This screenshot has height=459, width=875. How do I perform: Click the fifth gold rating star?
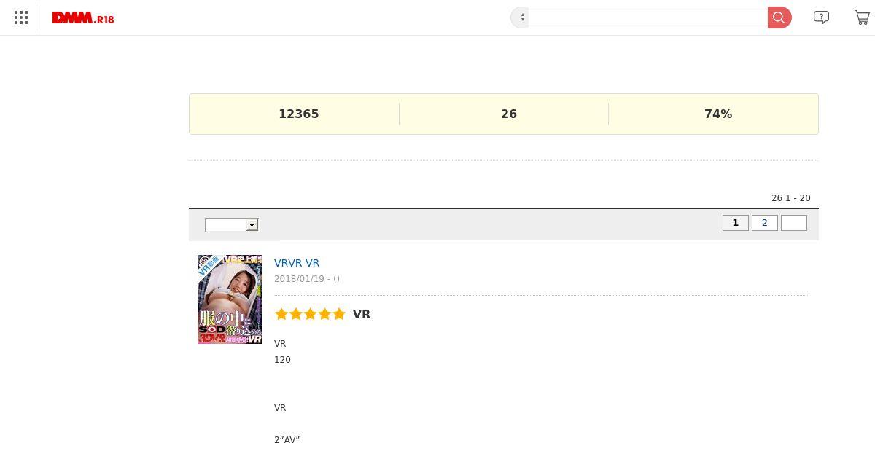click(339, 314)
